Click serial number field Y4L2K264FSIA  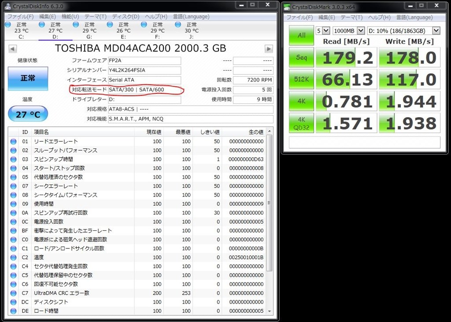coord(144,70)
